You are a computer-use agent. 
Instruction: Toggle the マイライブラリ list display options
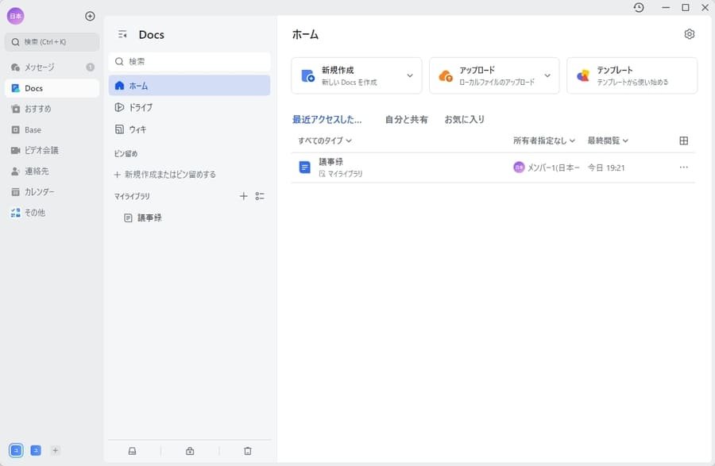point(259,196)
